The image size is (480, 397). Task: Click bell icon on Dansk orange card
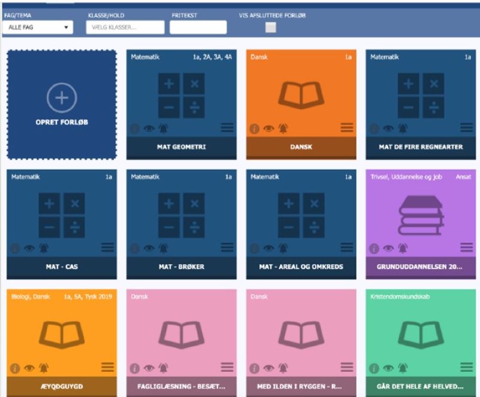tap(283, 128)
